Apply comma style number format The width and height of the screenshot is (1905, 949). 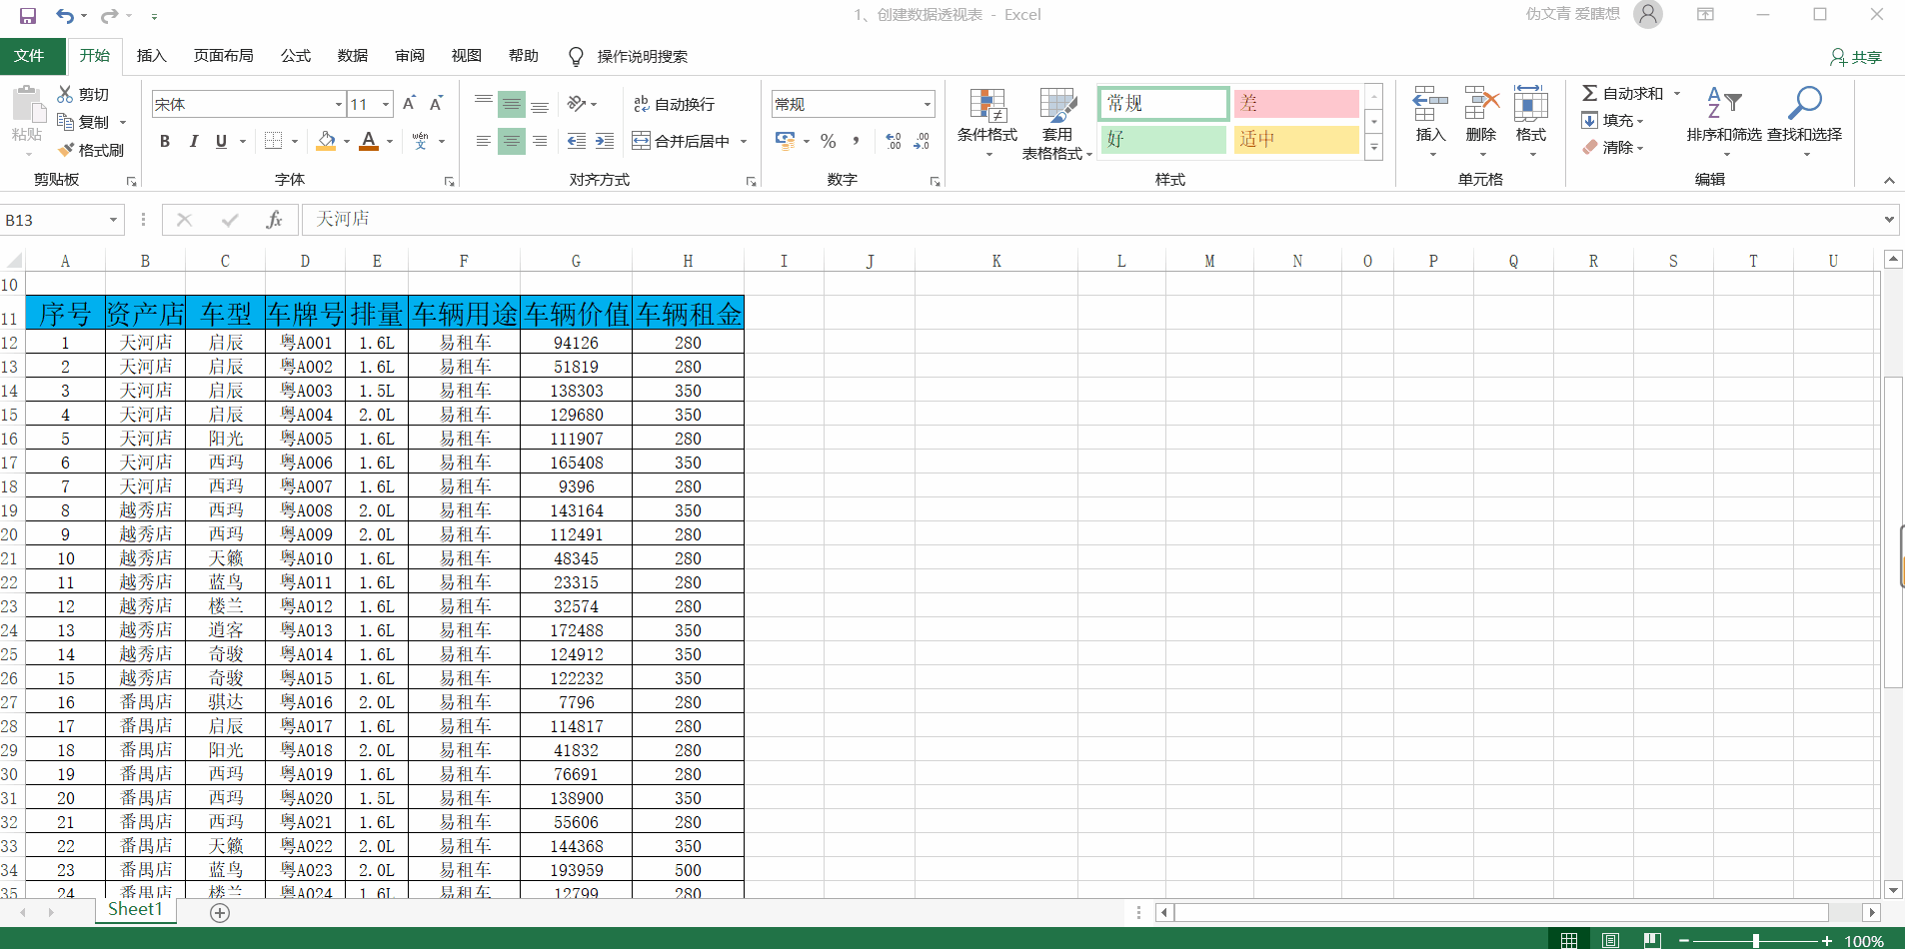pos(857,141)
